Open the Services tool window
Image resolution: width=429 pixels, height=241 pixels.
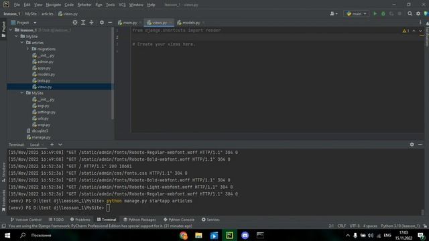point(210,220)
